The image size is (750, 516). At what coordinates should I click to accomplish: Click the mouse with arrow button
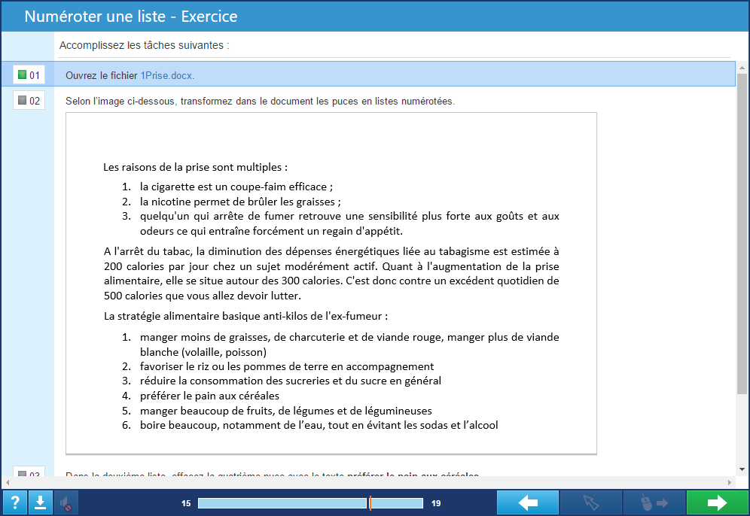(x=654, y=502)
